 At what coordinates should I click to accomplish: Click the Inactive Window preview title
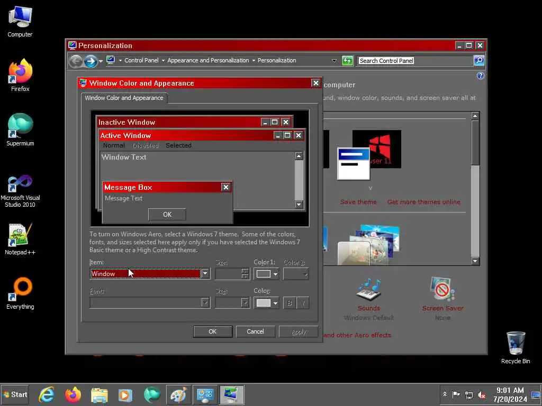[x=127, y=122]
